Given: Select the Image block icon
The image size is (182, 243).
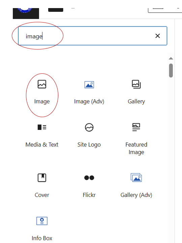Looking at the screenshot, I should (x=42, y=84).
